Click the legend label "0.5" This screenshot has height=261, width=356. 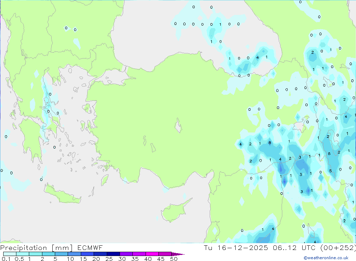pyautogui.click(x=19, y=259)
